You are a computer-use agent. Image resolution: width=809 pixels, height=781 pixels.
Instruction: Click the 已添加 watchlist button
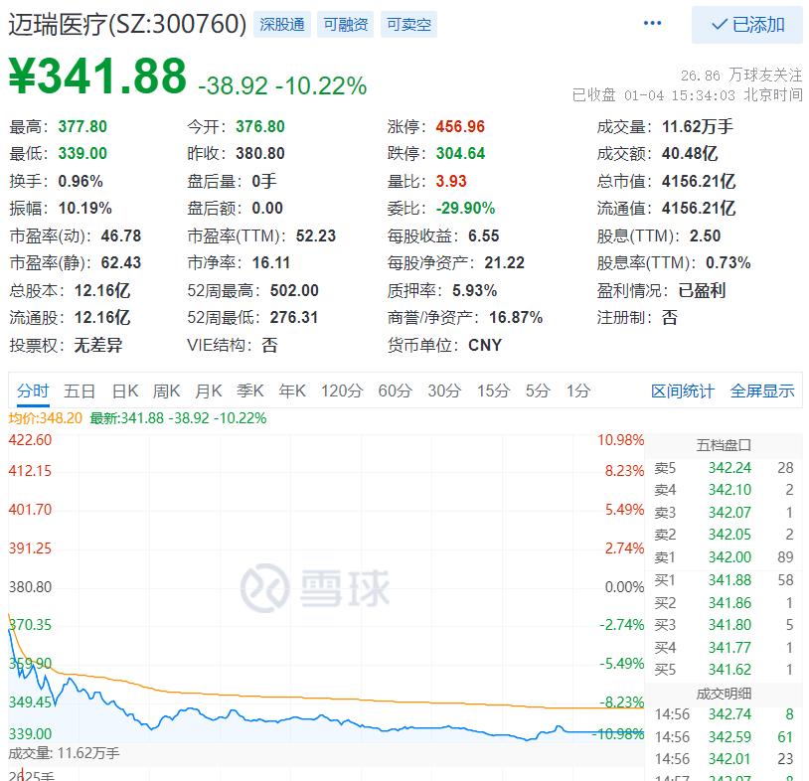tap(747, 24)
